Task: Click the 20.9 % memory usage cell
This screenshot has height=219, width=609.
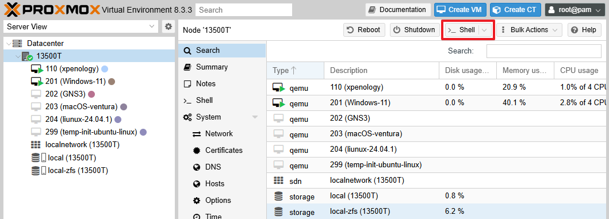Action: (525, 87)
